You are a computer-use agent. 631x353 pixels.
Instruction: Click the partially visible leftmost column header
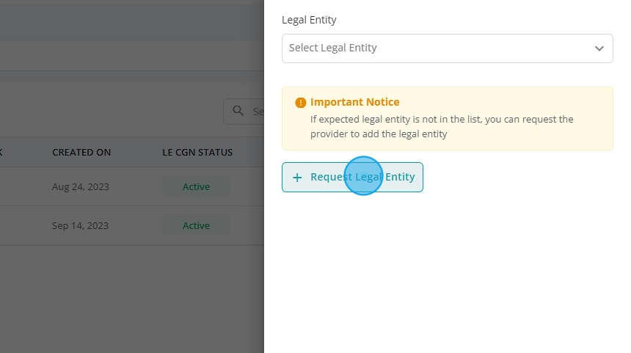(x=1, y=152)
